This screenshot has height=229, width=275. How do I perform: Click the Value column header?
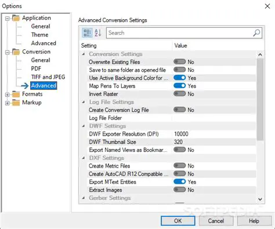(x=180, y=46)
